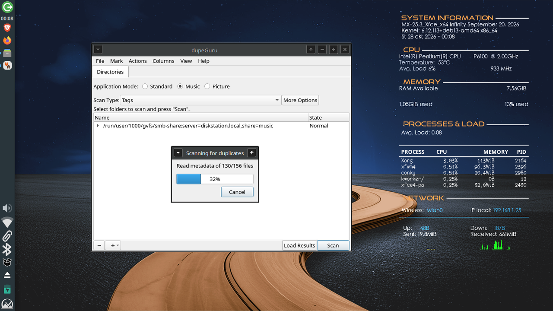
Task: Open the volume control in the panel
Action: click(7, 208)
